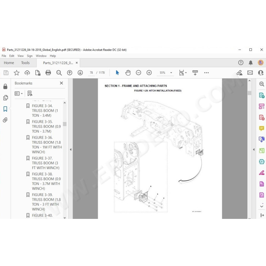Expand the right tools pane with arrow-bar icon

pos(262,215)
